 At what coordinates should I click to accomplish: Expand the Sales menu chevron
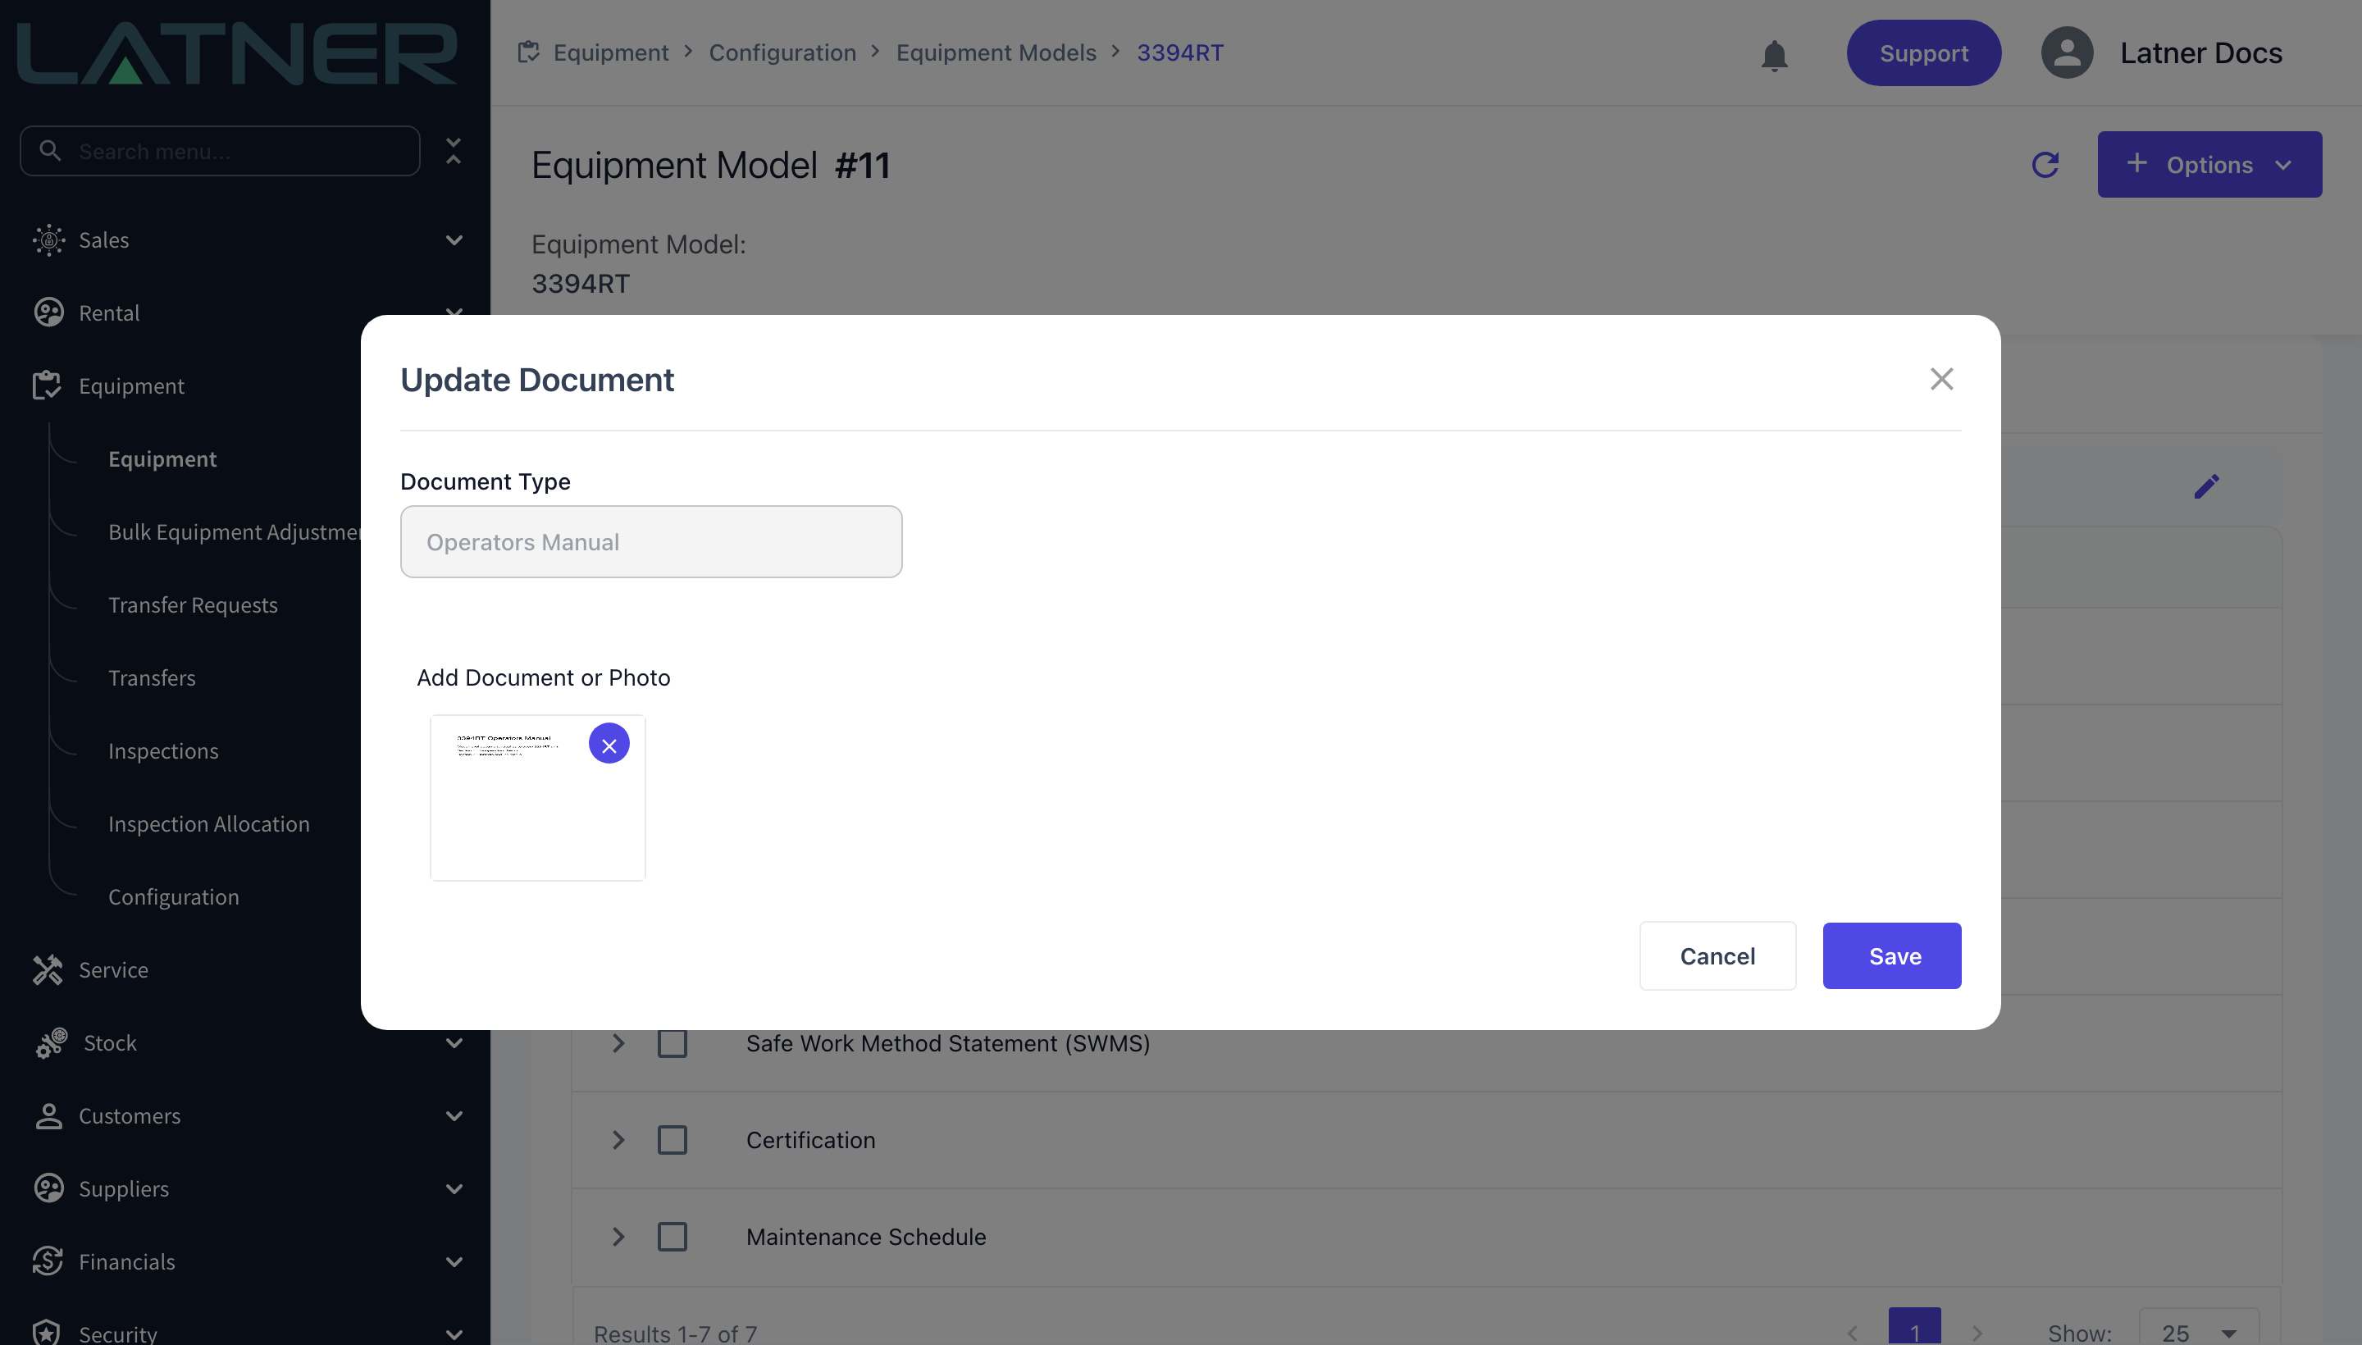pos(454,240)
